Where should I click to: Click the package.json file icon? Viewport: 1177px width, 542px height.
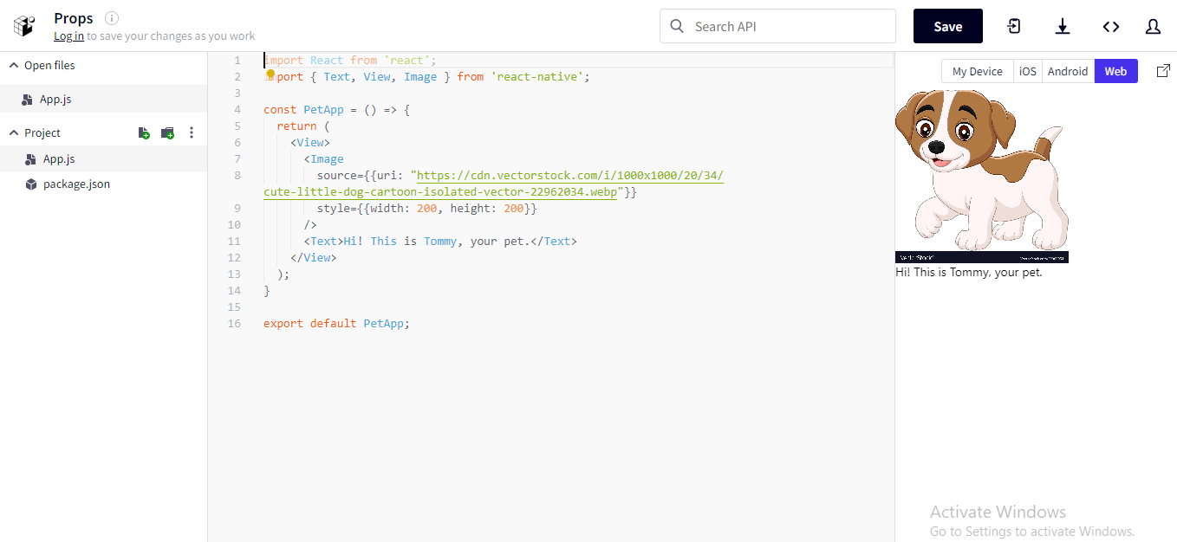pos(31,184)
